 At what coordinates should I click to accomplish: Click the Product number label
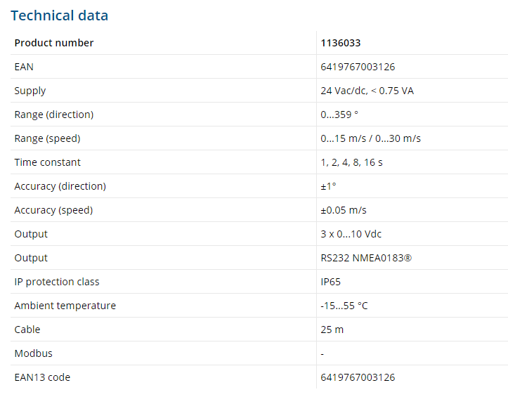click(54, 43)
